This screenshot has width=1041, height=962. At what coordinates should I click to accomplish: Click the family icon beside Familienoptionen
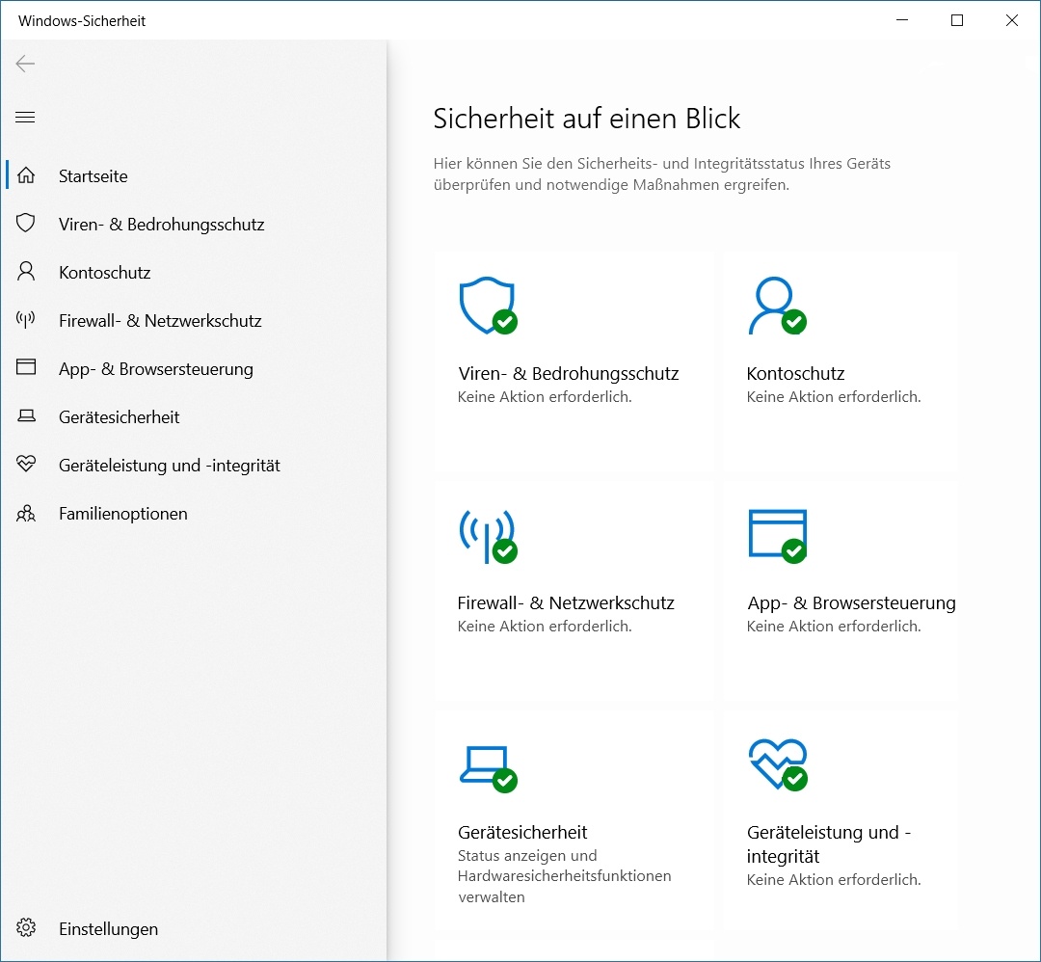pos(26,514)
